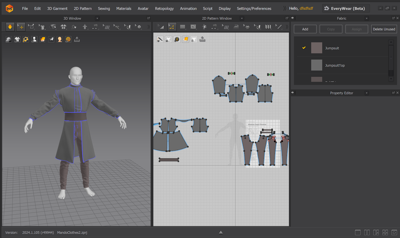Select the button tool in 3D toolbar

point(138,27)
